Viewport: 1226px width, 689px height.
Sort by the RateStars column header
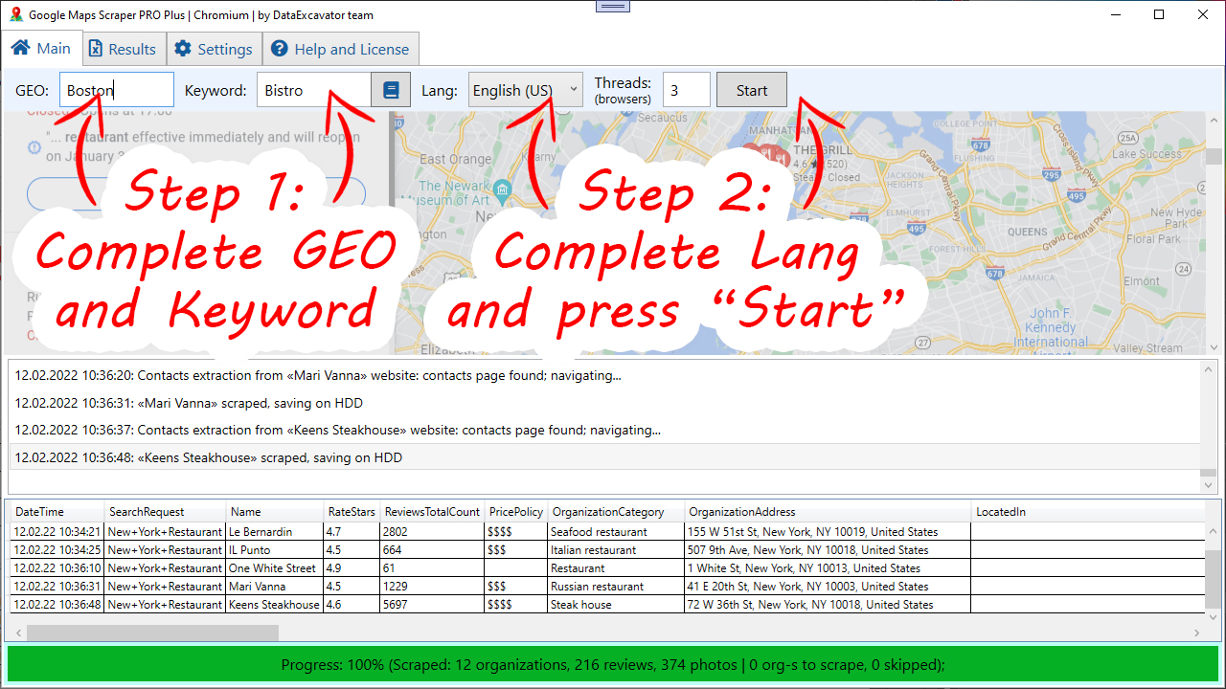[x=352, y=512]
